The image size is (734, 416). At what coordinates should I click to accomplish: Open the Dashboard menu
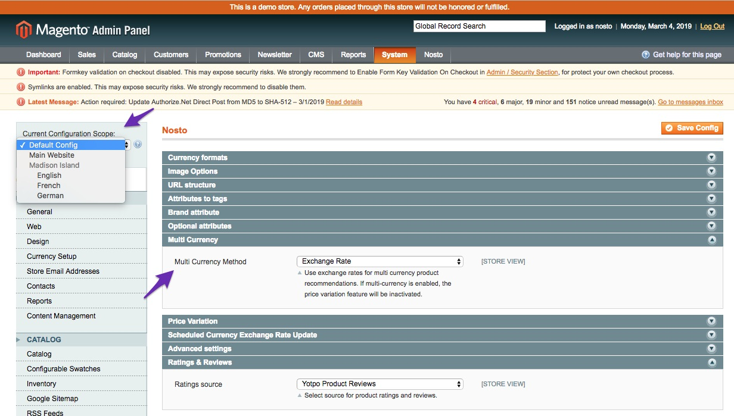[43, 55]
